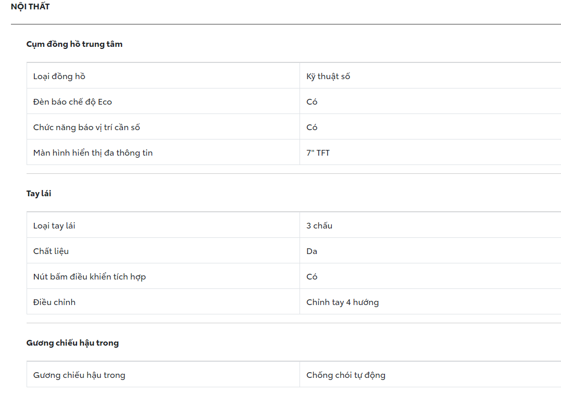Image resolution: width=561 pixels, height=393 pixels.
Task: Select the 7" TFT value cell
Action: point(318,153)
